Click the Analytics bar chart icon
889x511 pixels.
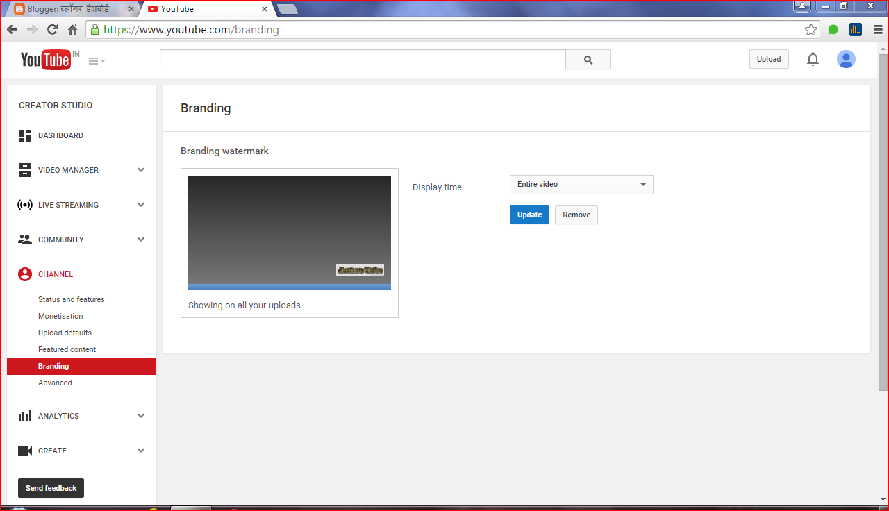click(25, 416)
